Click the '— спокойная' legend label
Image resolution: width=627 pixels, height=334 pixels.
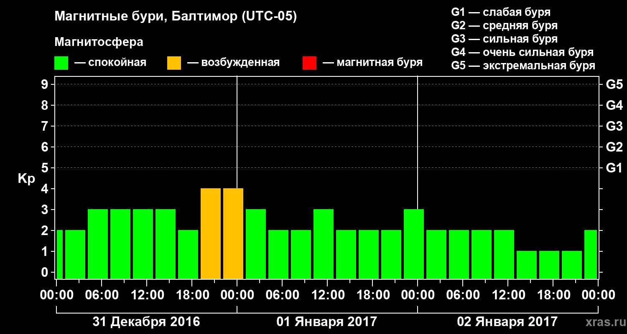pyautogui.click(x=110, y=63)
